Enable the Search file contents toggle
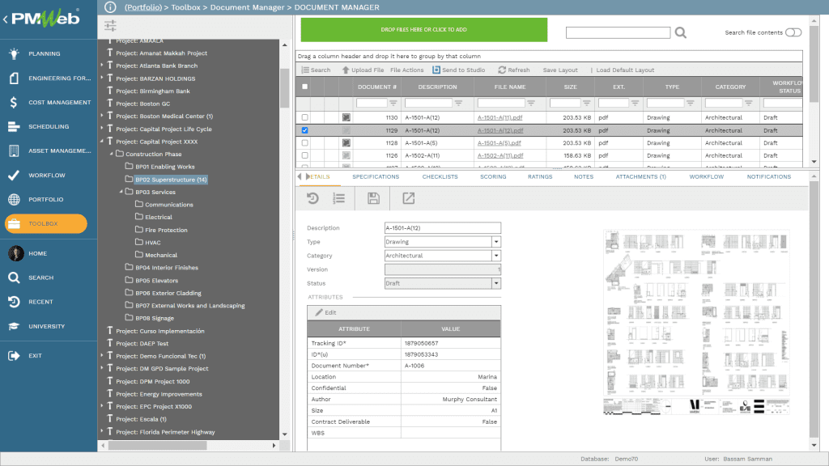Image resolution: width=829 pixels, height=466 pixels. [x=793, y=32]
